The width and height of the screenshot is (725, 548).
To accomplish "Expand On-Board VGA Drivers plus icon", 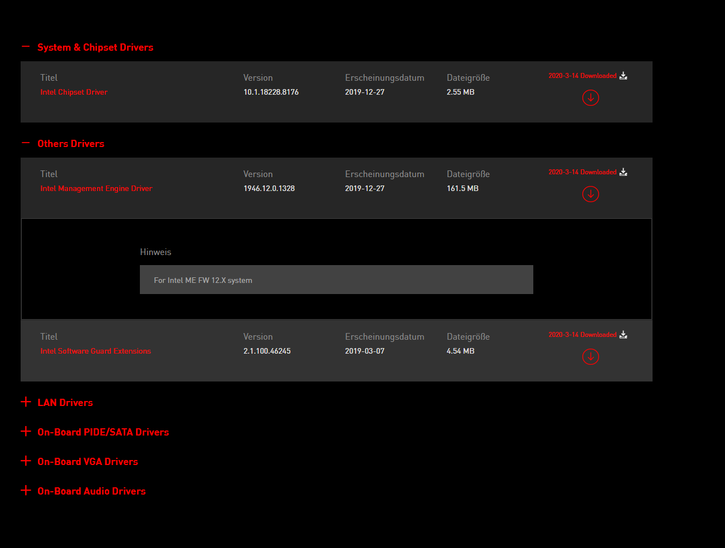I will 26,461.
